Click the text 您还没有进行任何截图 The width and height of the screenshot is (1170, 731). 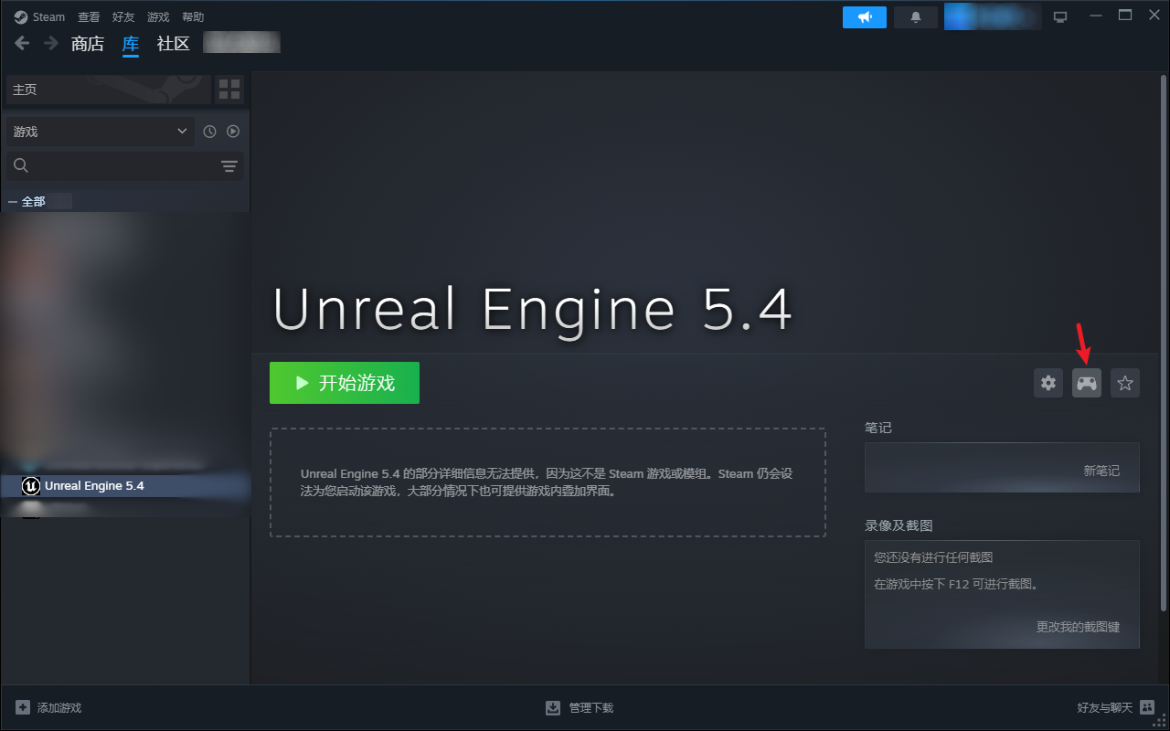click(933, 557)
